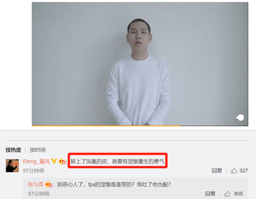Click 回复 on 张与英's reply

pos(210,194)
